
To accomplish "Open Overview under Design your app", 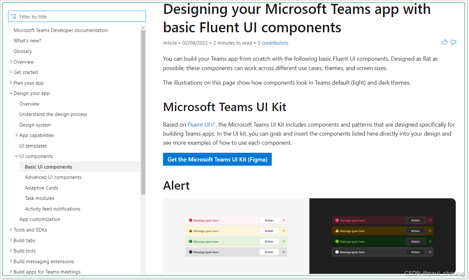I will [x=29, y=104].
